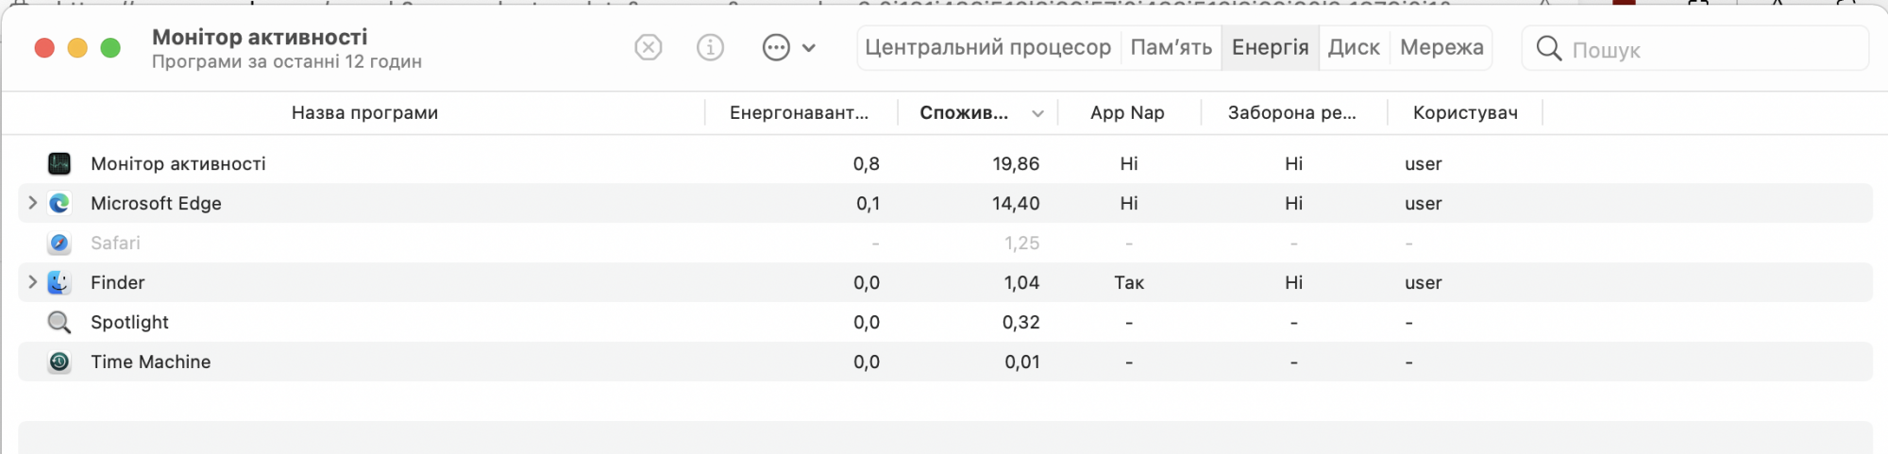Switch to the Центральний процесор tab
Screen dimensions: 1888x454
[x=987, y=47]
